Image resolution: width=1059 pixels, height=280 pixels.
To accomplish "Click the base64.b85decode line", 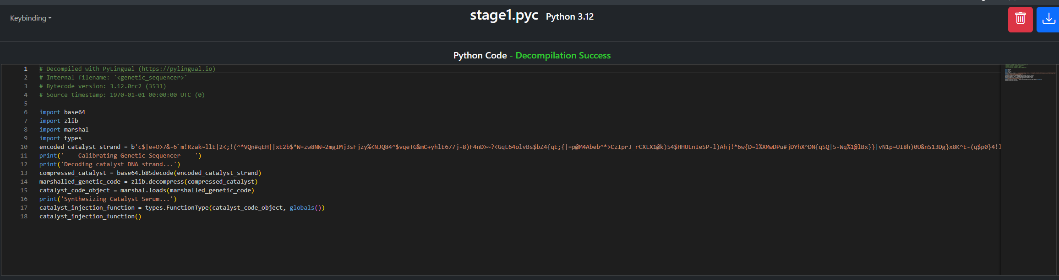I will [150, 173].
